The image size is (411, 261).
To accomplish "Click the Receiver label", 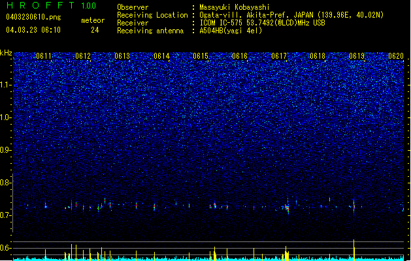I will (x=133, y=23).
